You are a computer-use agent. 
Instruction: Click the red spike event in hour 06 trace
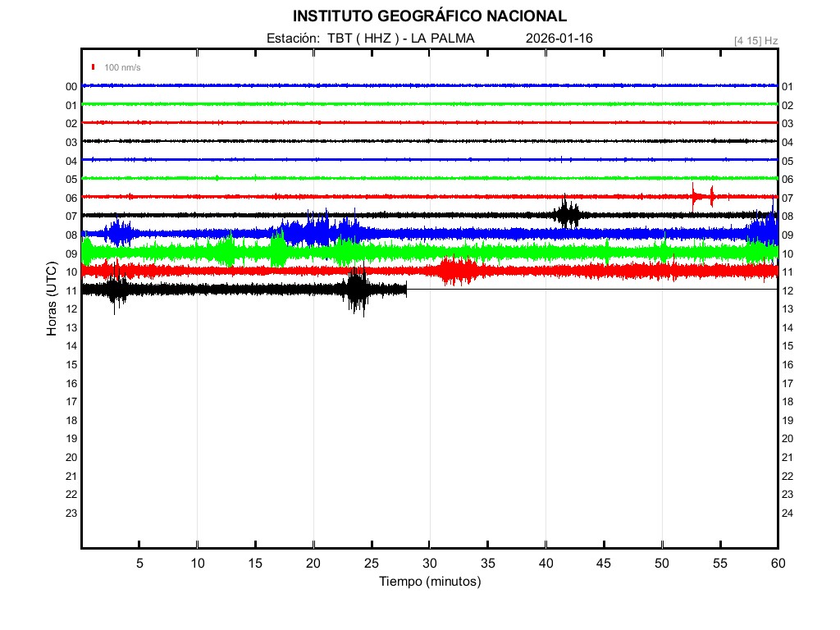tap(694, 196)
